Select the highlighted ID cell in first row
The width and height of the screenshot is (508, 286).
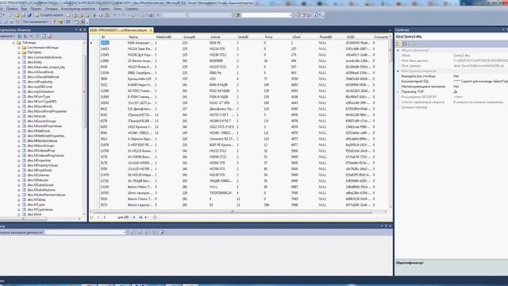click(105, 42)
